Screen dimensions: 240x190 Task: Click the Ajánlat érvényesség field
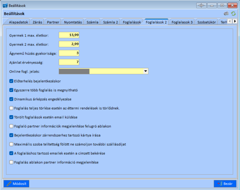click(69, 62)
